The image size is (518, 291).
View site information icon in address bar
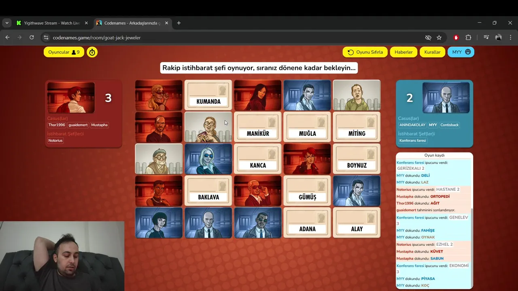[46, 38]
